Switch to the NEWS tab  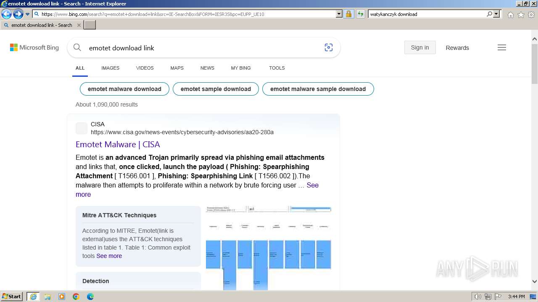tap(207, 68)
